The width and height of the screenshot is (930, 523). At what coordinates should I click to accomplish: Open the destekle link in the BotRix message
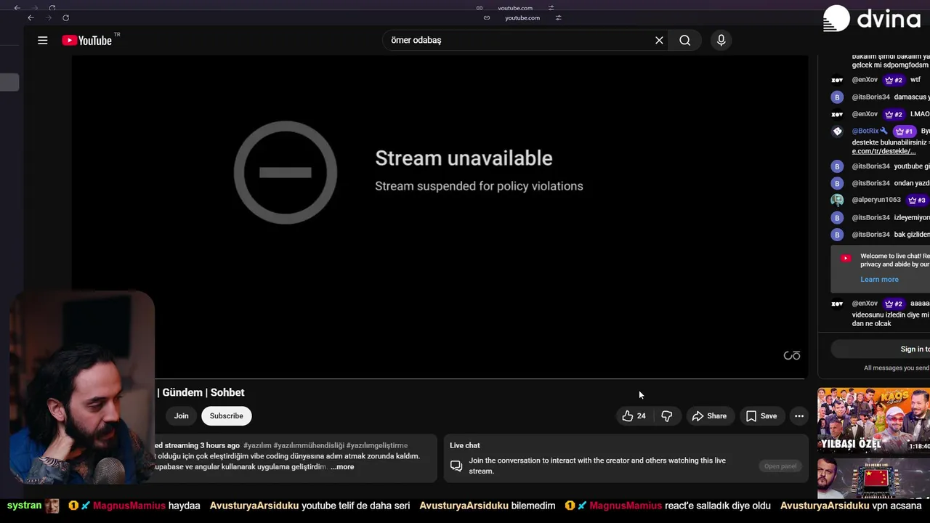tap(883, 152)
